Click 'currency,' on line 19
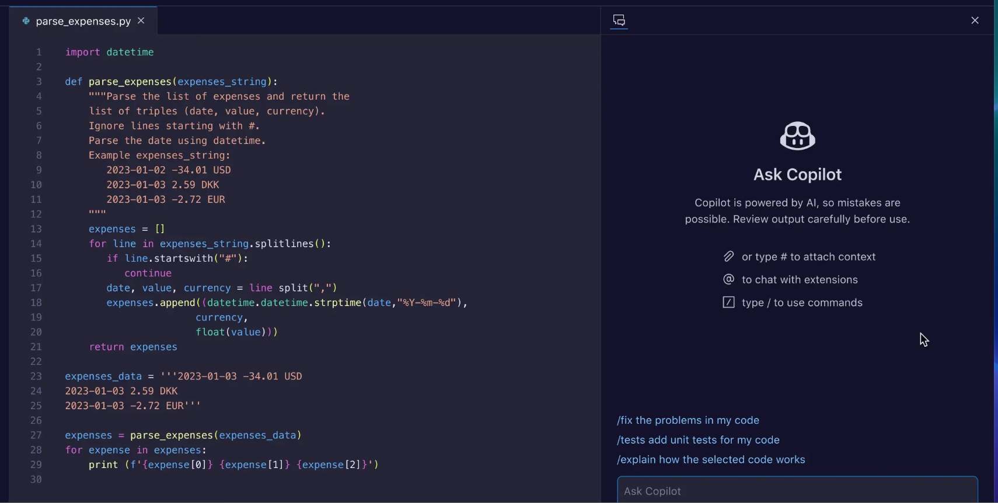Viewport: 998px width, 503px height. tap(222, 318)
